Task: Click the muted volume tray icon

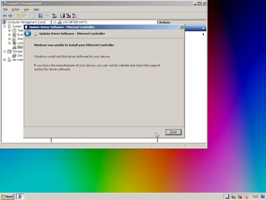Action: pyautogui.click(x=246, y=197)
